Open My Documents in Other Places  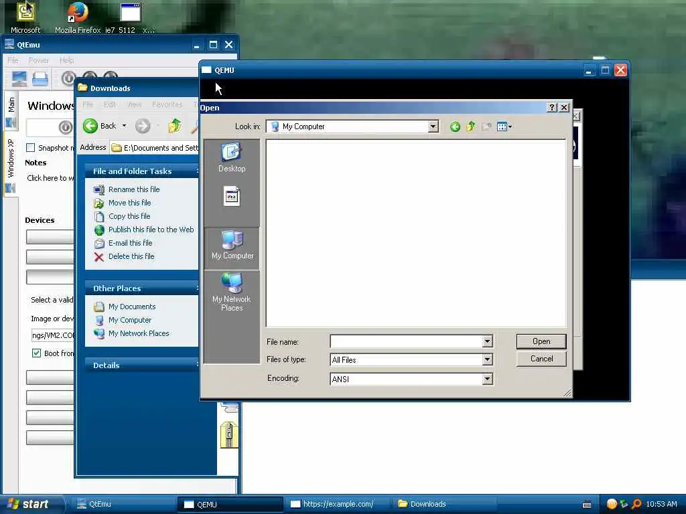click(132, 307)
